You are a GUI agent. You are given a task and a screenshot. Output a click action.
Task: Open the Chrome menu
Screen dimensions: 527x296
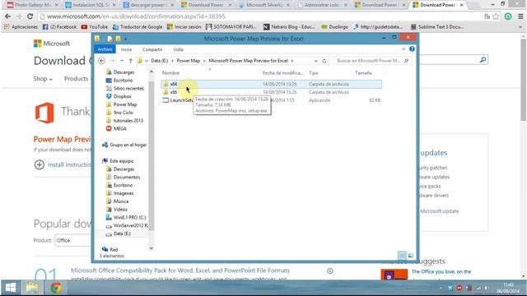pyautogui.click(x=520, y=16)
